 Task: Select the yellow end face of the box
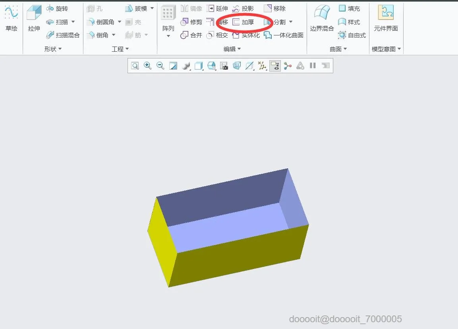coord(163,242)
